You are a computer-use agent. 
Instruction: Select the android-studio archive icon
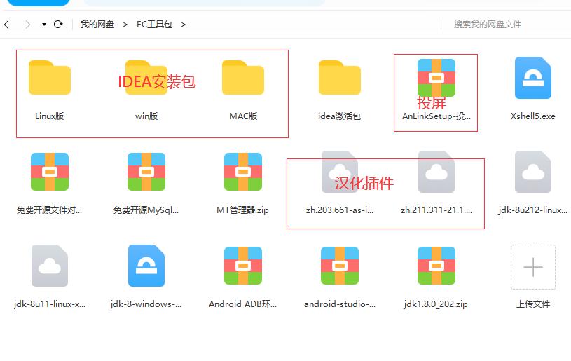tap(340, 266)
